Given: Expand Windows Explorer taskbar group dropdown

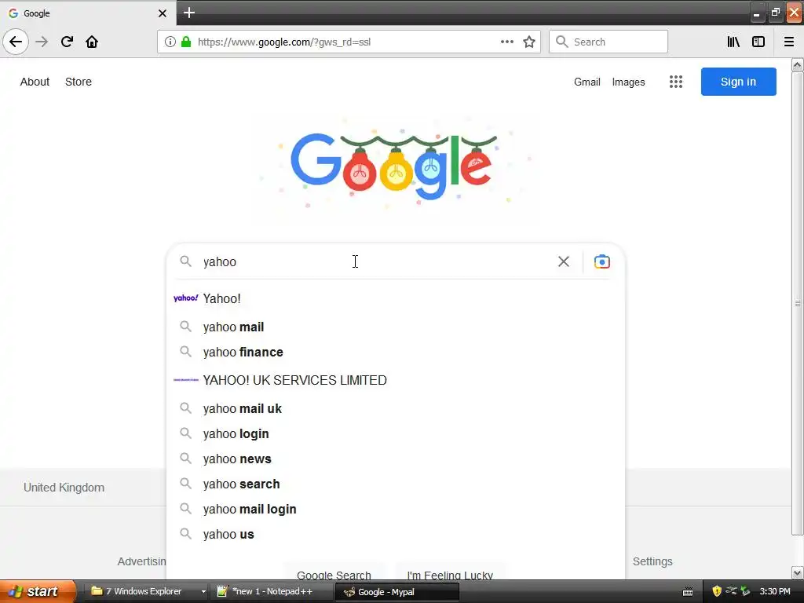Looking at the screenshot, I should pos(203,592).
